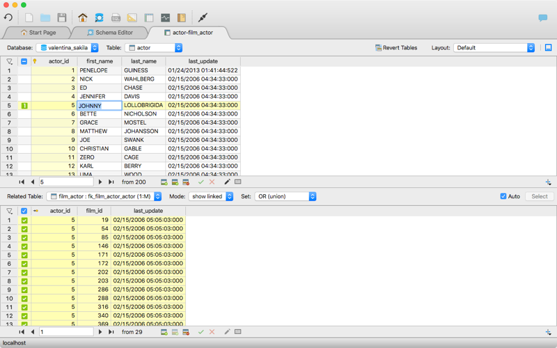Viewport: 557px width, 348px height.
Task: Uncheck the row with film_id 19
Action: (24, 220)
